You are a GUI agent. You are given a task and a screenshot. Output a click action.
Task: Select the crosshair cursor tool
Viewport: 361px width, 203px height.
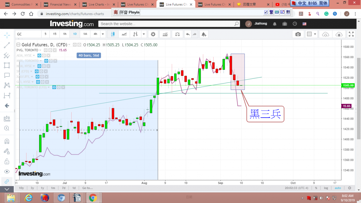coord(7,35)
